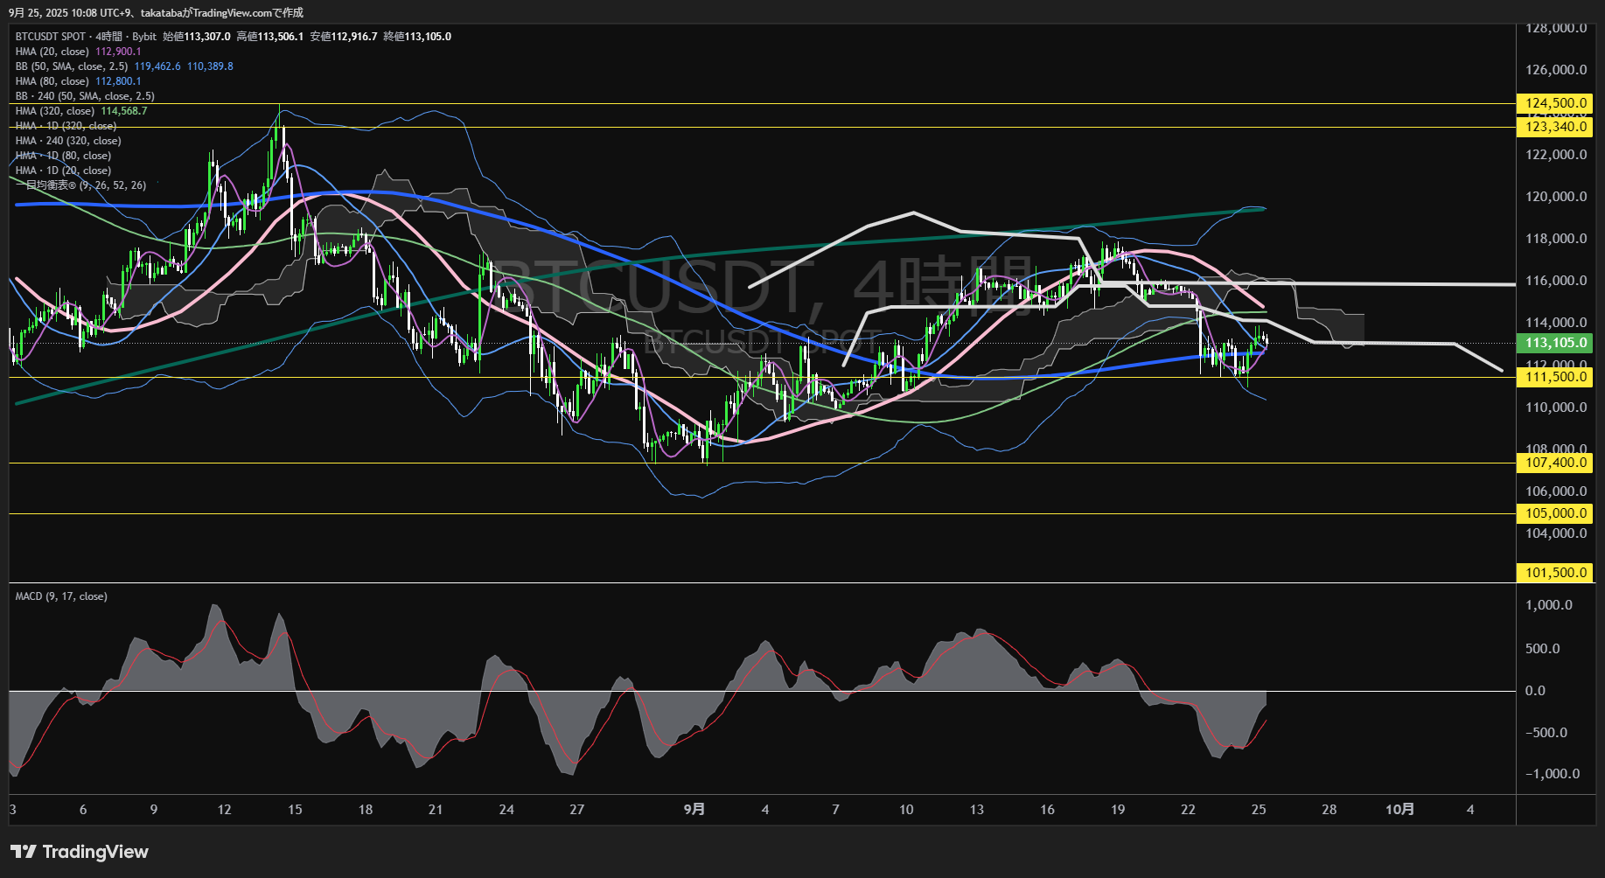Click the MACD axis 0.0 tick

(1536, 691)
